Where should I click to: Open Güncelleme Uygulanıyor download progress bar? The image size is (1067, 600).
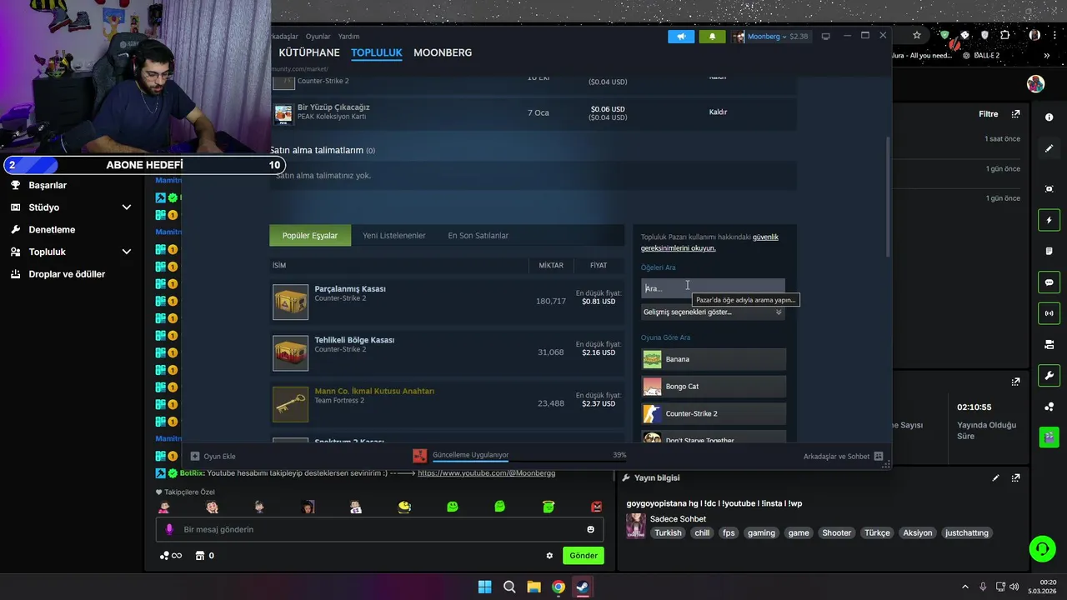[528, 459]
